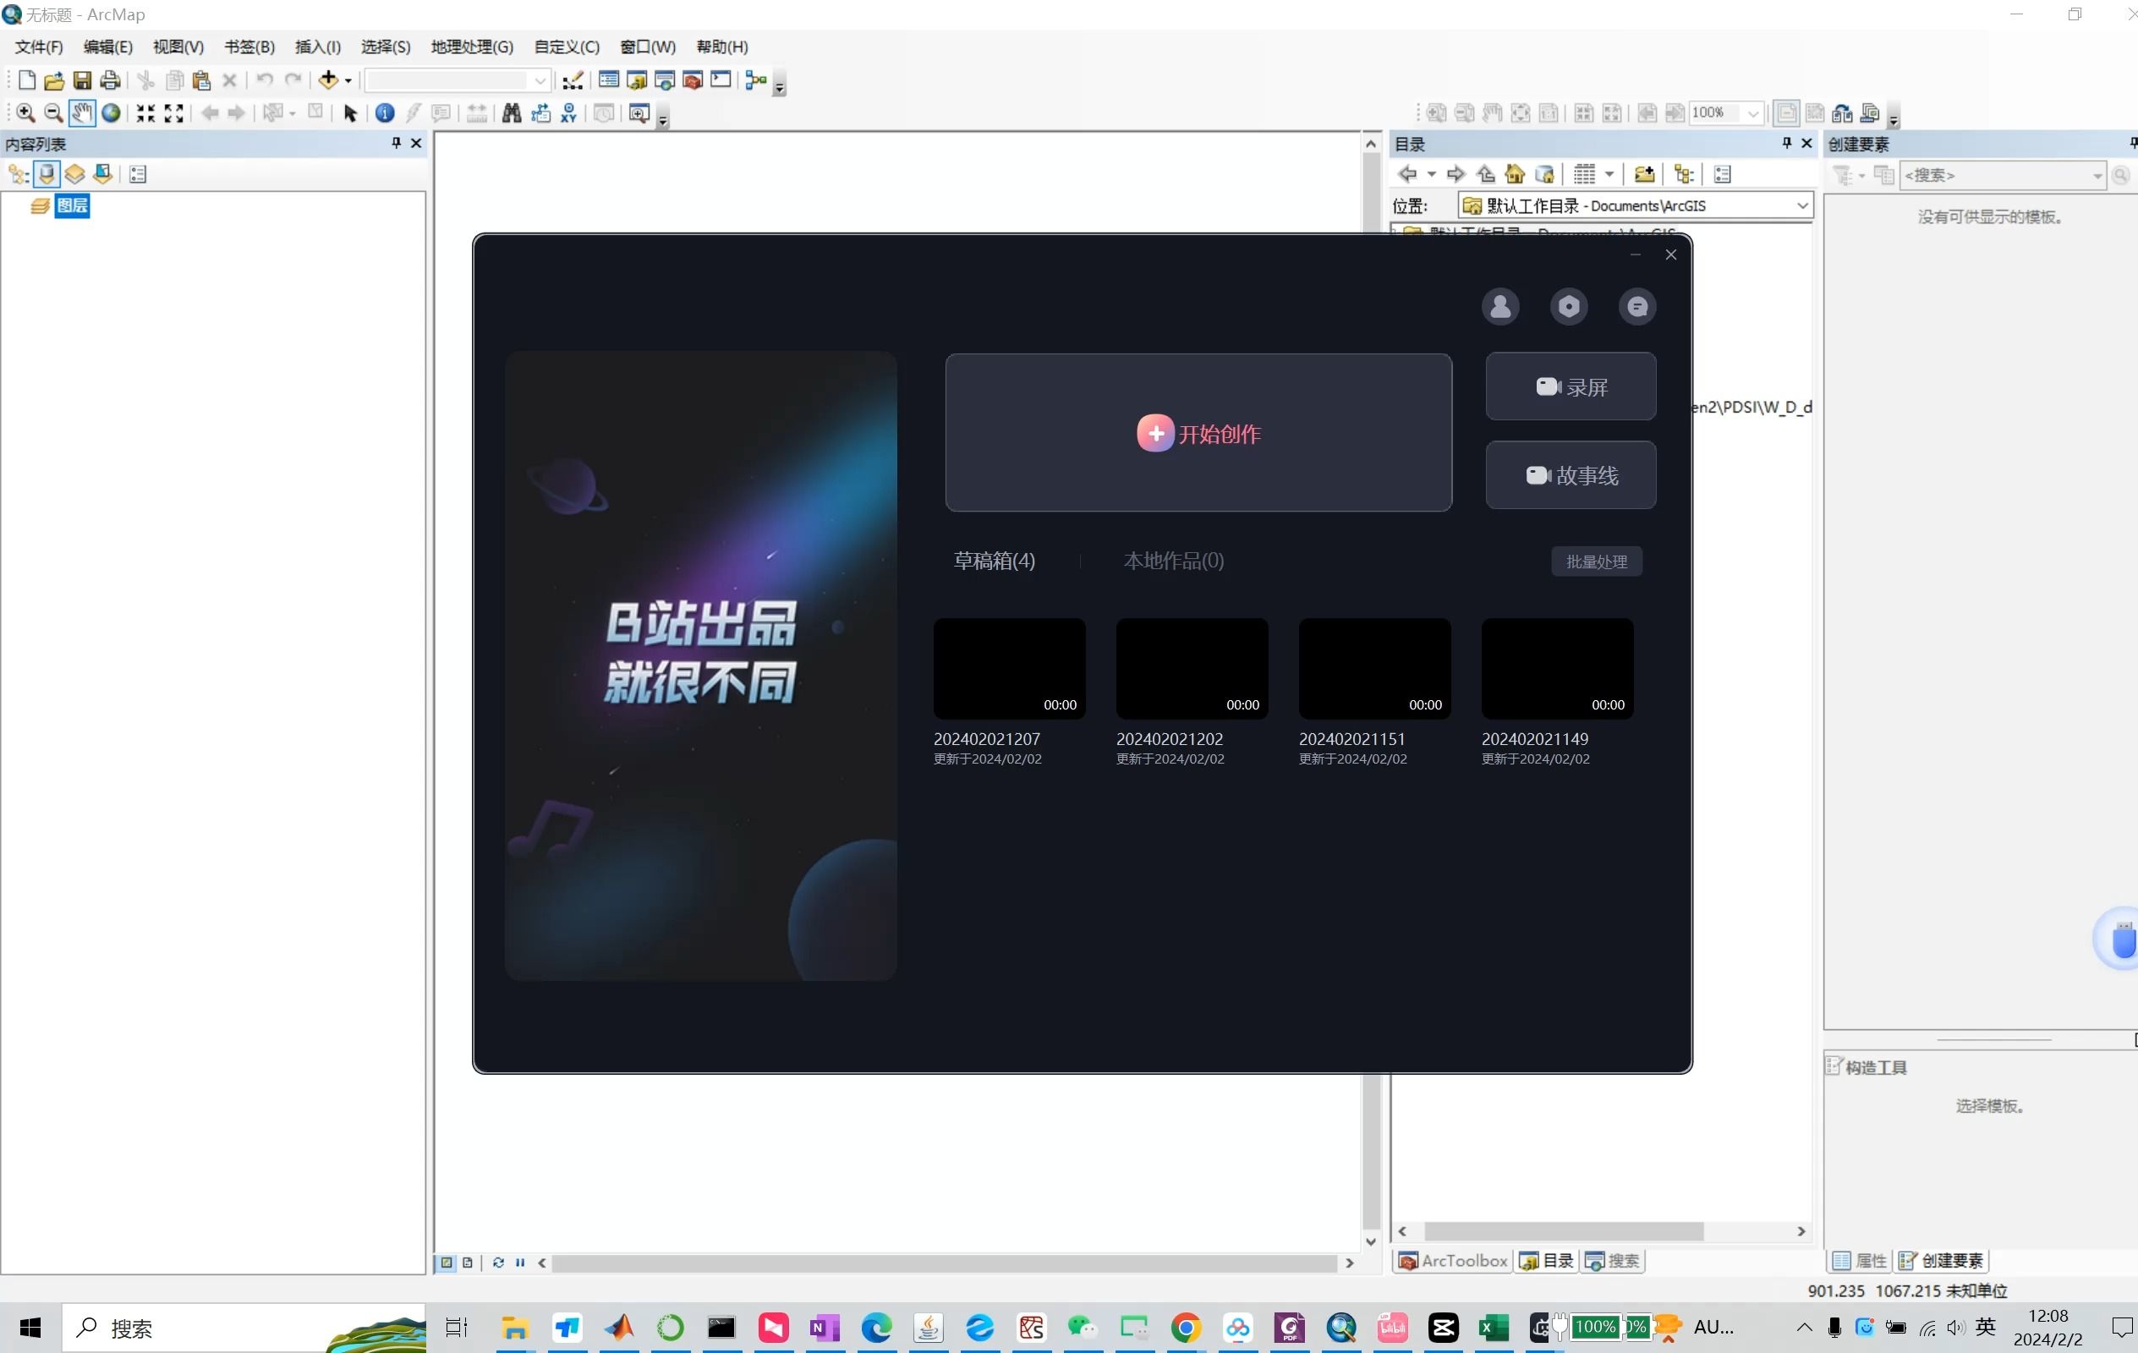Open the Go To XY tool

(568, 113)
